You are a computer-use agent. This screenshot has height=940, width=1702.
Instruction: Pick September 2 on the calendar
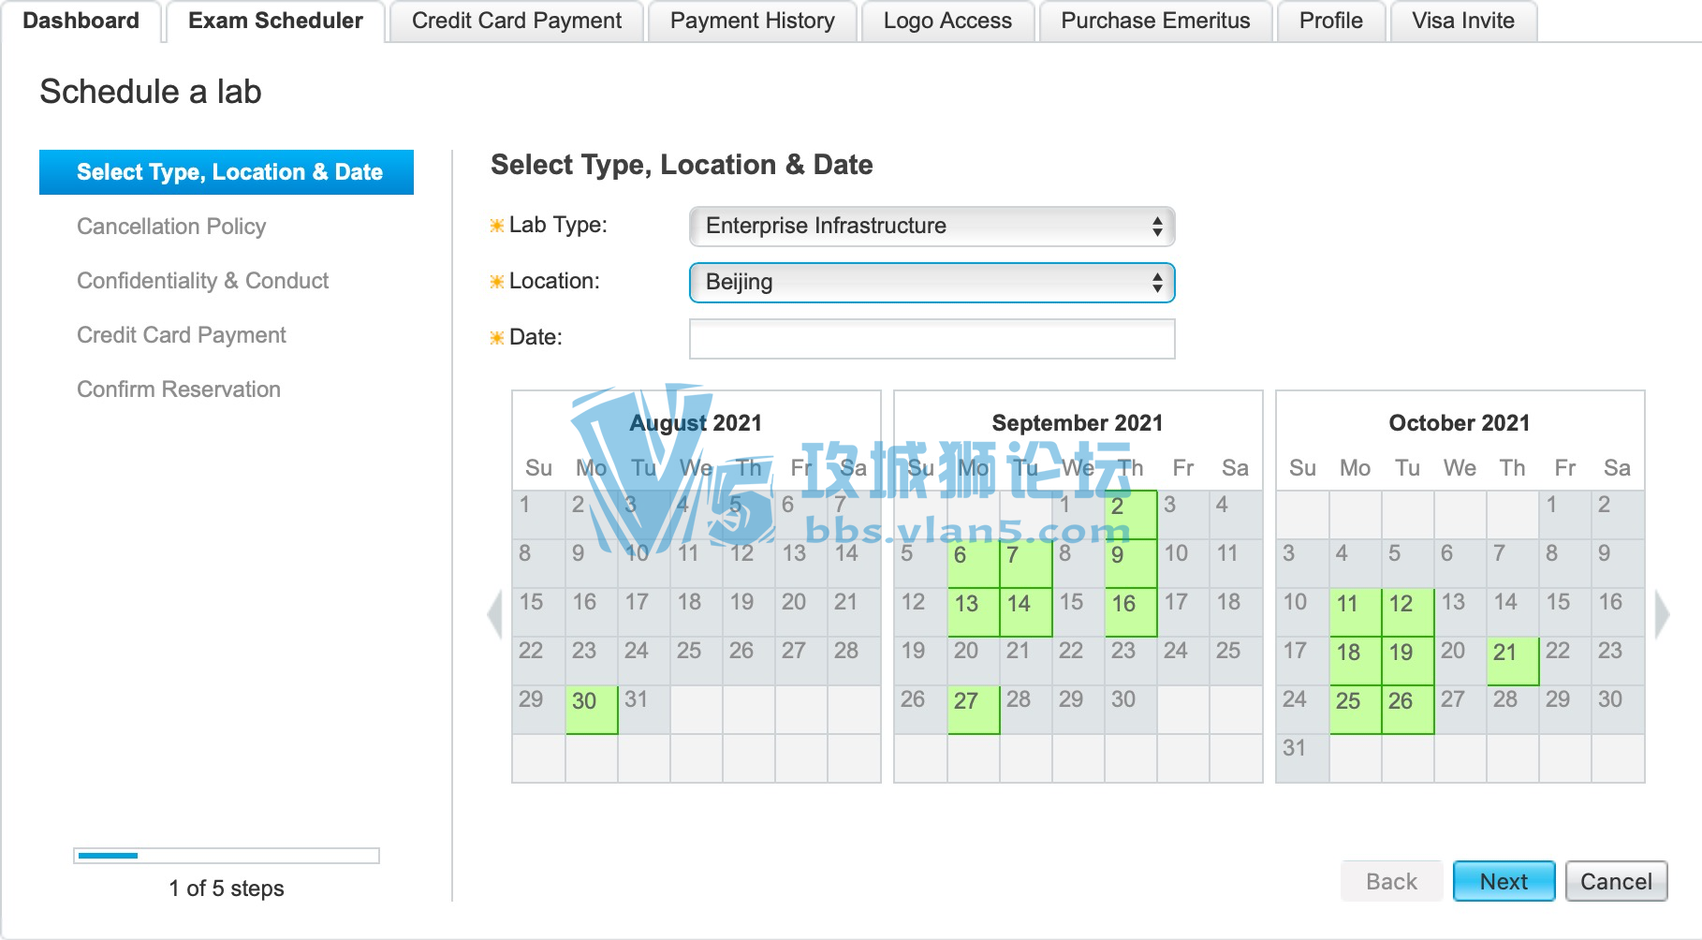[1131, 515]
